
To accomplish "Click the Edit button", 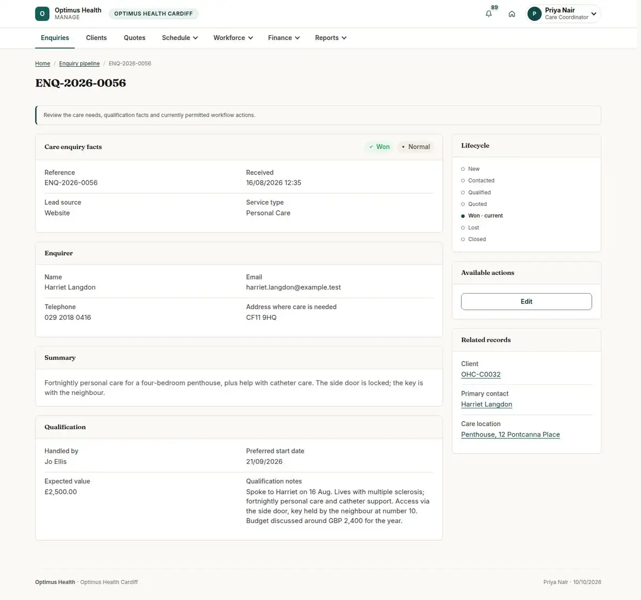I will (527, 302).
